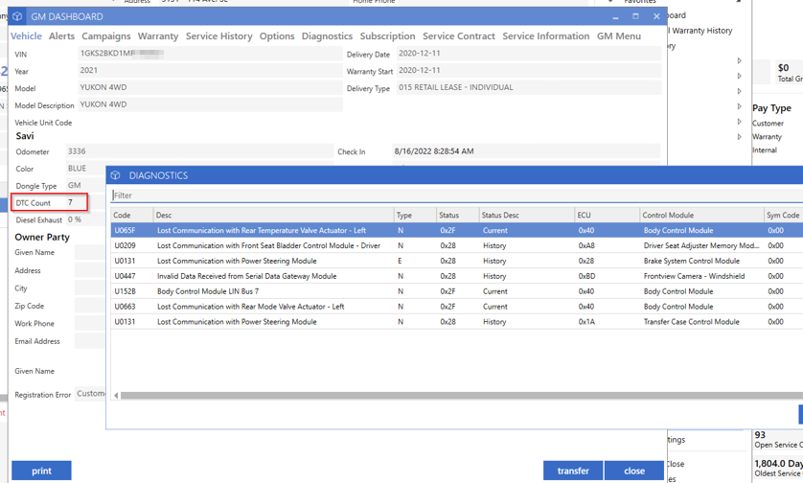This screenshot has width=803, height=483.
Task: Click 'Transfer Case Control Module' cell
Action: point(691,322)
